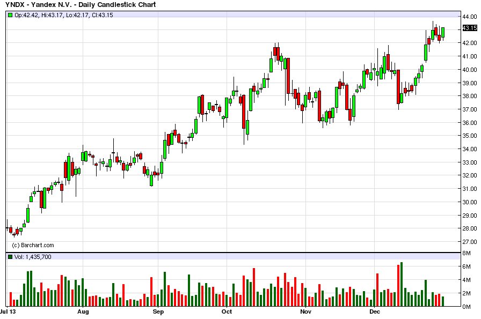Click the tallest red volume bar in October
This screenshot has height=319, width=481.
[254, 287]
